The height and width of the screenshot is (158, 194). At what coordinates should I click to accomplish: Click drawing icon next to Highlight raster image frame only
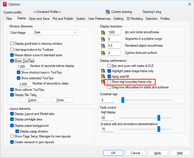[103, 71]
